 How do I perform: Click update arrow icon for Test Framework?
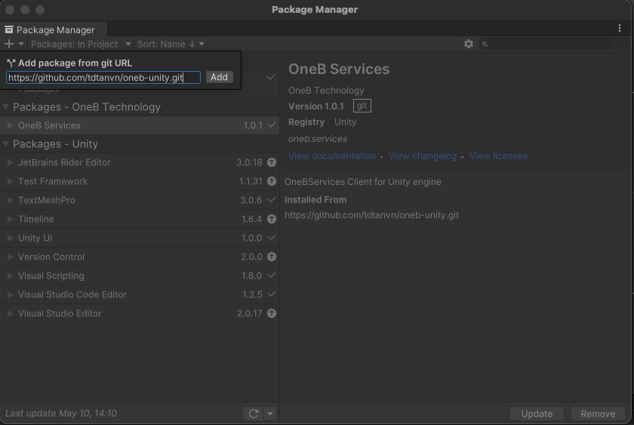point(272,181)
